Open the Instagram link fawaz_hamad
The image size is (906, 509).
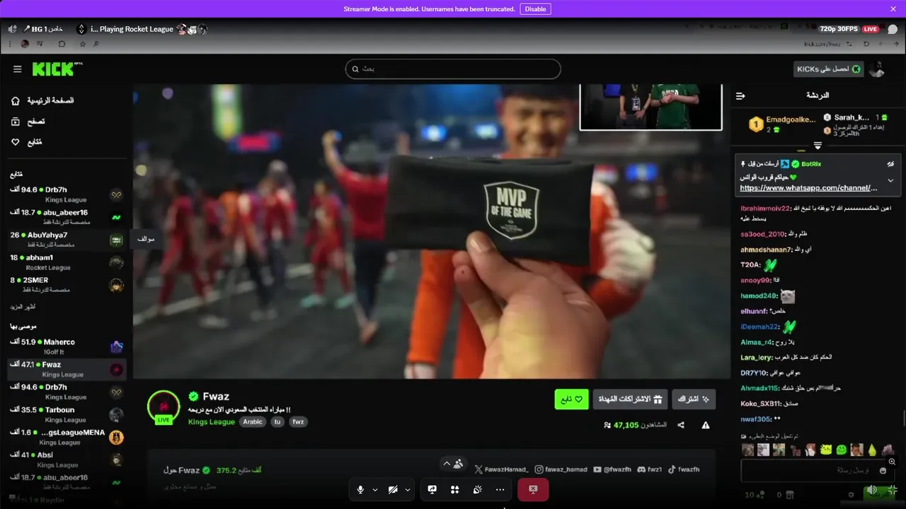point(561,469)
